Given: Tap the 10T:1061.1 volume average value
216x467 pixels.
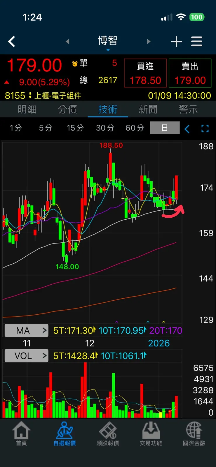Looking at the screenshot, I should tap(123, 356).
